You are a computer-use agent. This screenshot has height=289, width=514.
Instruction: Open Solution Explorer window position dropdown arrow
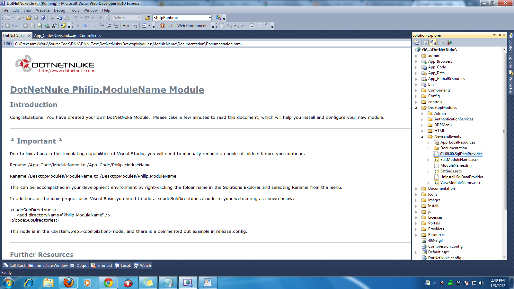(494, 35)
